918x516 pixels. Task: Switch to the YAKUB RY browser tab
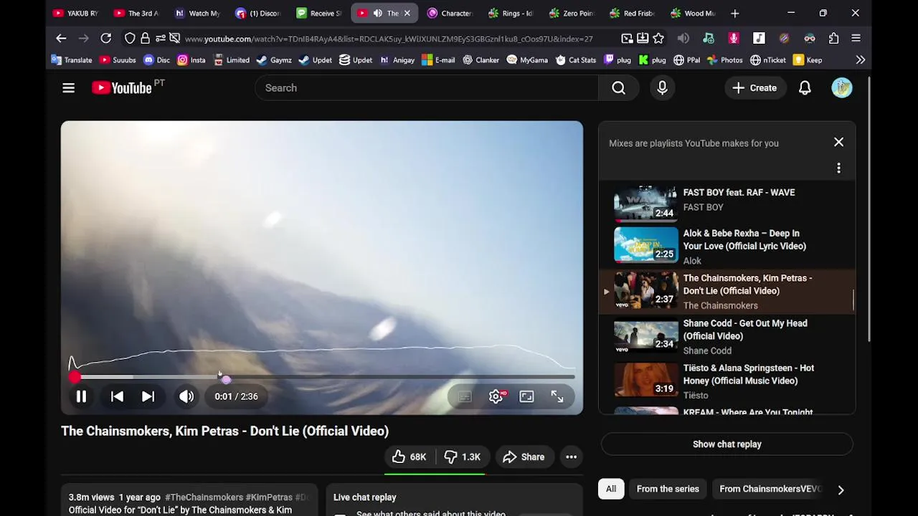76,13
